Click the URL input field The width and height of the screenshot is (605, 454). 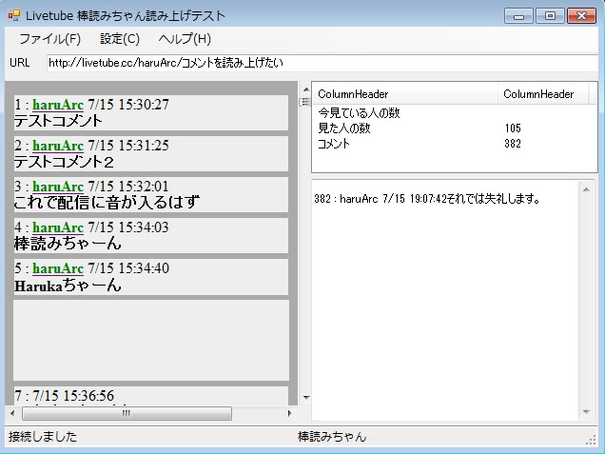pyautogui.click(x=322, y=63)
